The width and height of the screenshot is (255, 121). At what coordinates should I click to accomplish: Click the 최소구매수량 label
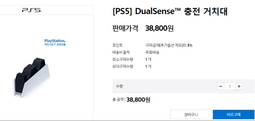123,59
